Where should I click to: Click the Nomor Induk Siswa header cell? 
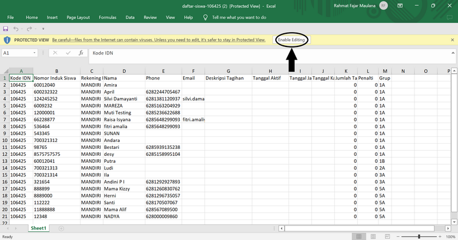(x=57, y=78)
